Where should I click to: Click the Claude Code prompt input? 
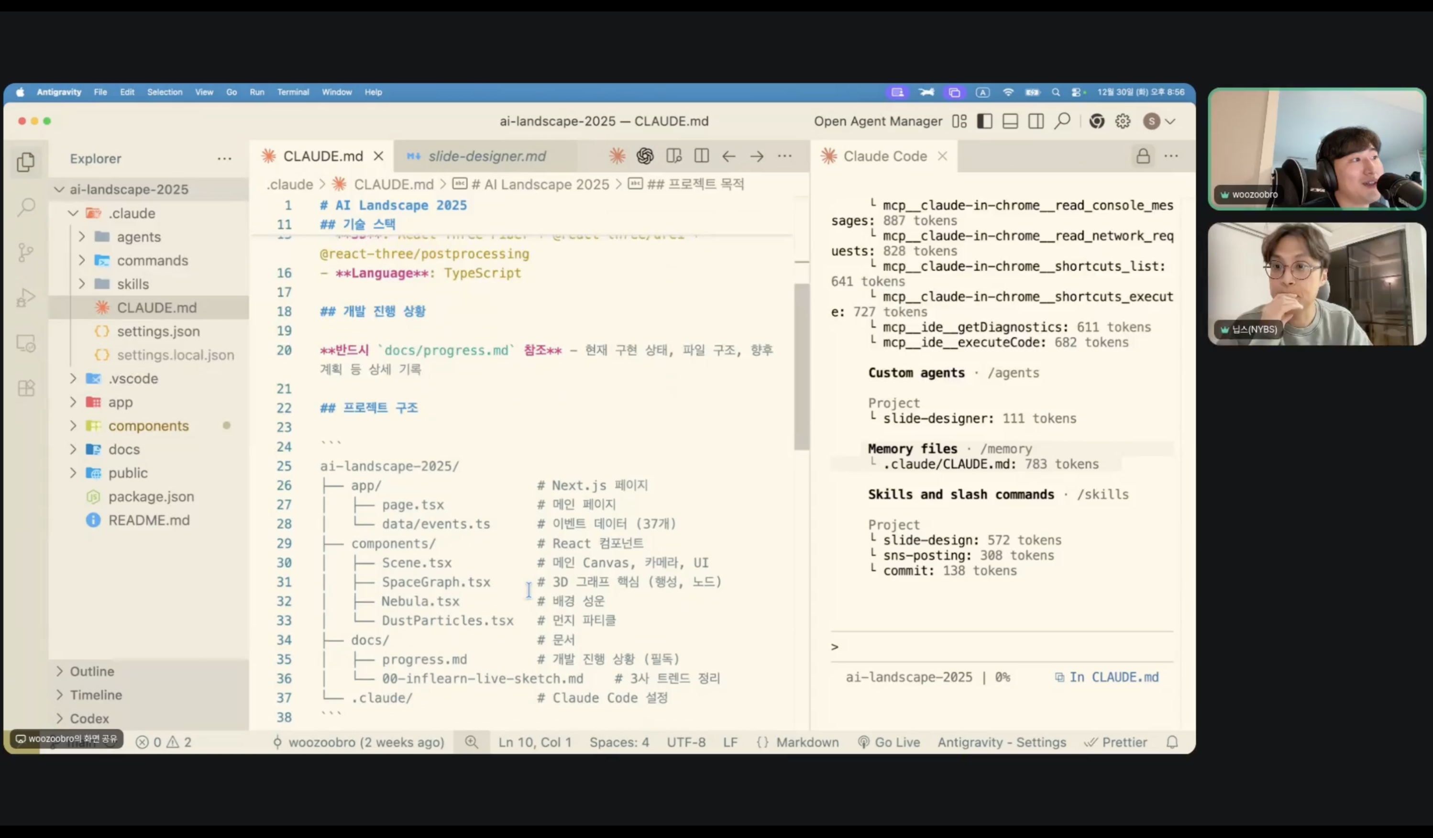[x=1001, y=647]
